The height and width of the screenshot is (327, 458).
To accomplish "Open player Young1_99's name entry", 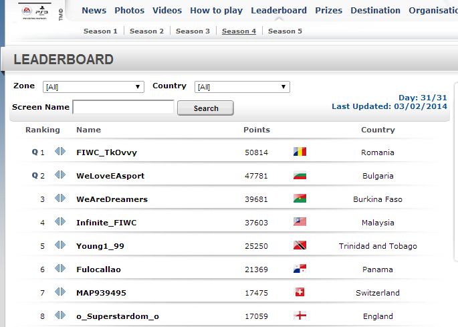I will point(100,246).
